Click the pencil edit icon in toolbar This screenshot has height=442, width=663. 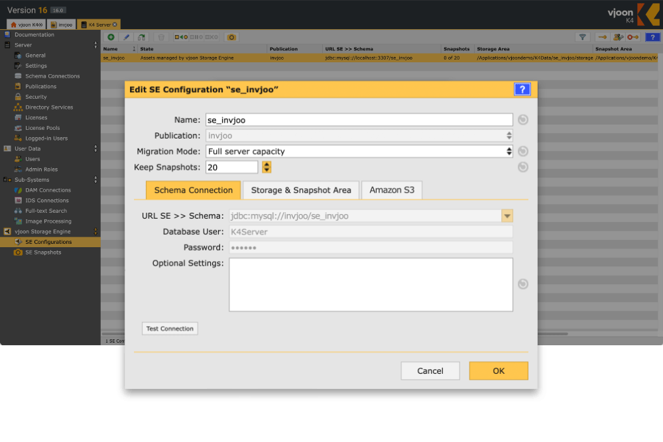coord(126,38)
